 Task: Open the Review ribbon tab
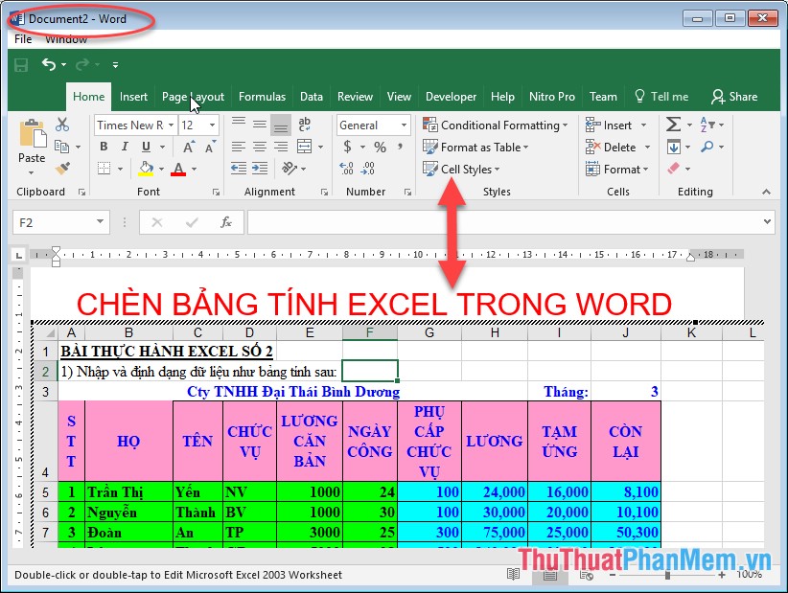click(356, 97)
